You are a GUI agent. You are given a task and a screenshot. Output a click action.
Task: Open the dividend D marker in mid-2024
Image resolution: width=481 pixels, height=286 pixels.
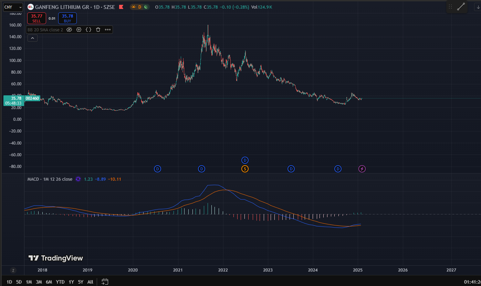point(338,169)
